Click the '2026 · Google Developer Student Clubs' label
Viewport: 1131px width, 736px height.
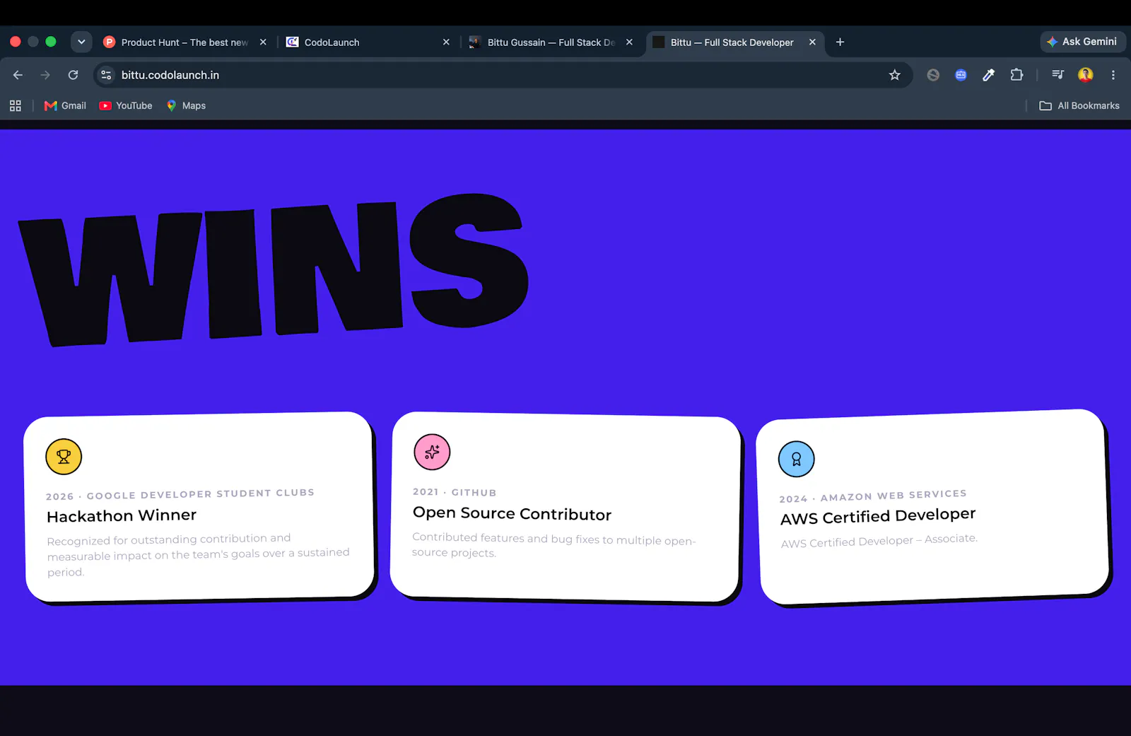tap(180, 494)
